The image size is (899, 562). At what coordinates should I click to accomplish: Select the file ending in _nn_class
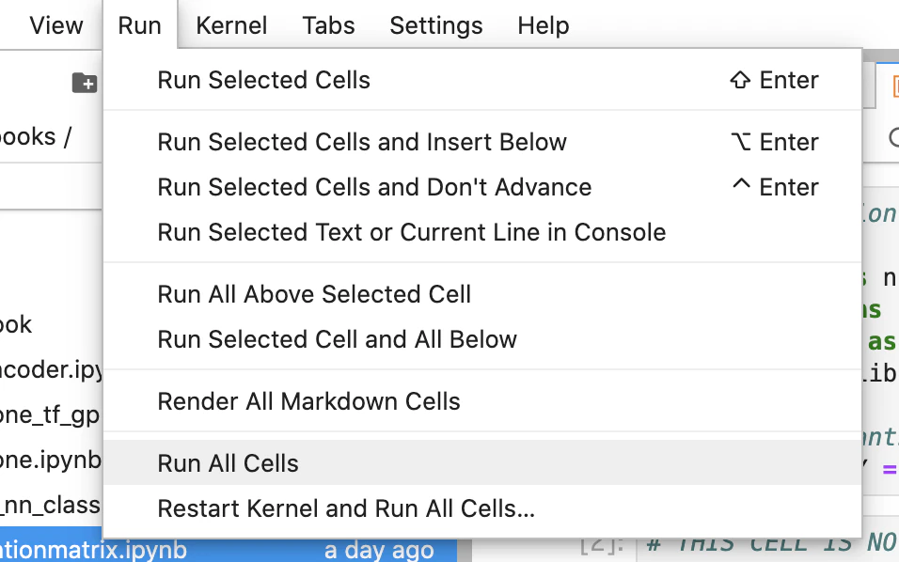point(51,505)
